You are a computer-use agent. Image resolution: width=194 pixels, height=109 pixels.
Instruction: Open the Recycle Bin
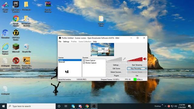[x=26, y=48]
